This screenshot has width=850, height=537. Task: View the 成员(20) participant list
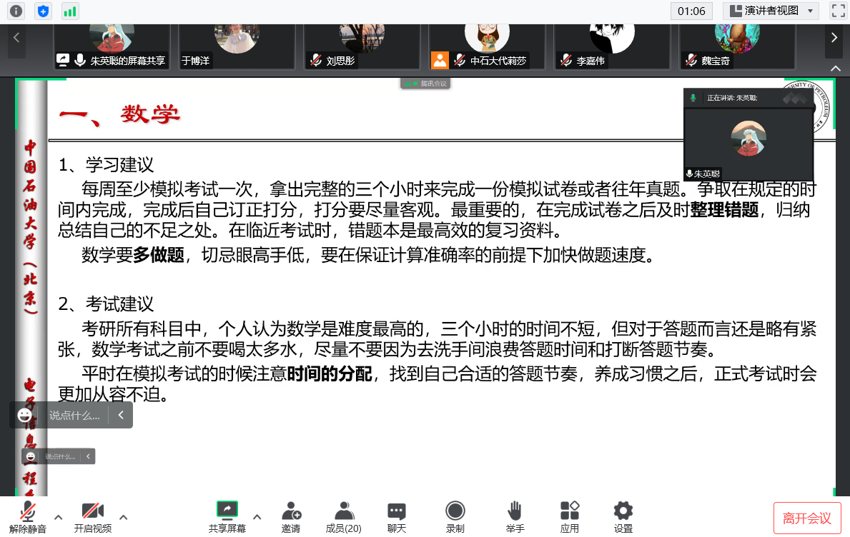point(344,516)
